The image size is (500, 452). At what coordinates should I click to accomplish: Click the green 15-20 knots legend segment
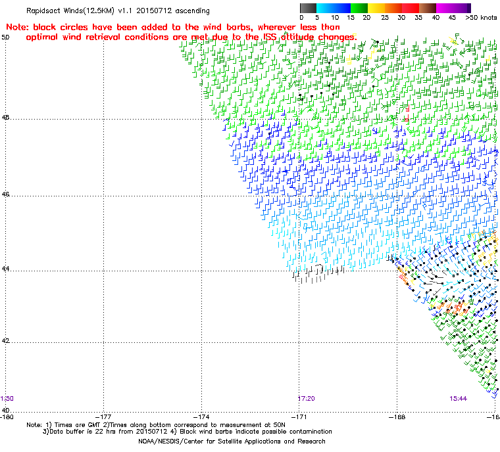point(359,8)
